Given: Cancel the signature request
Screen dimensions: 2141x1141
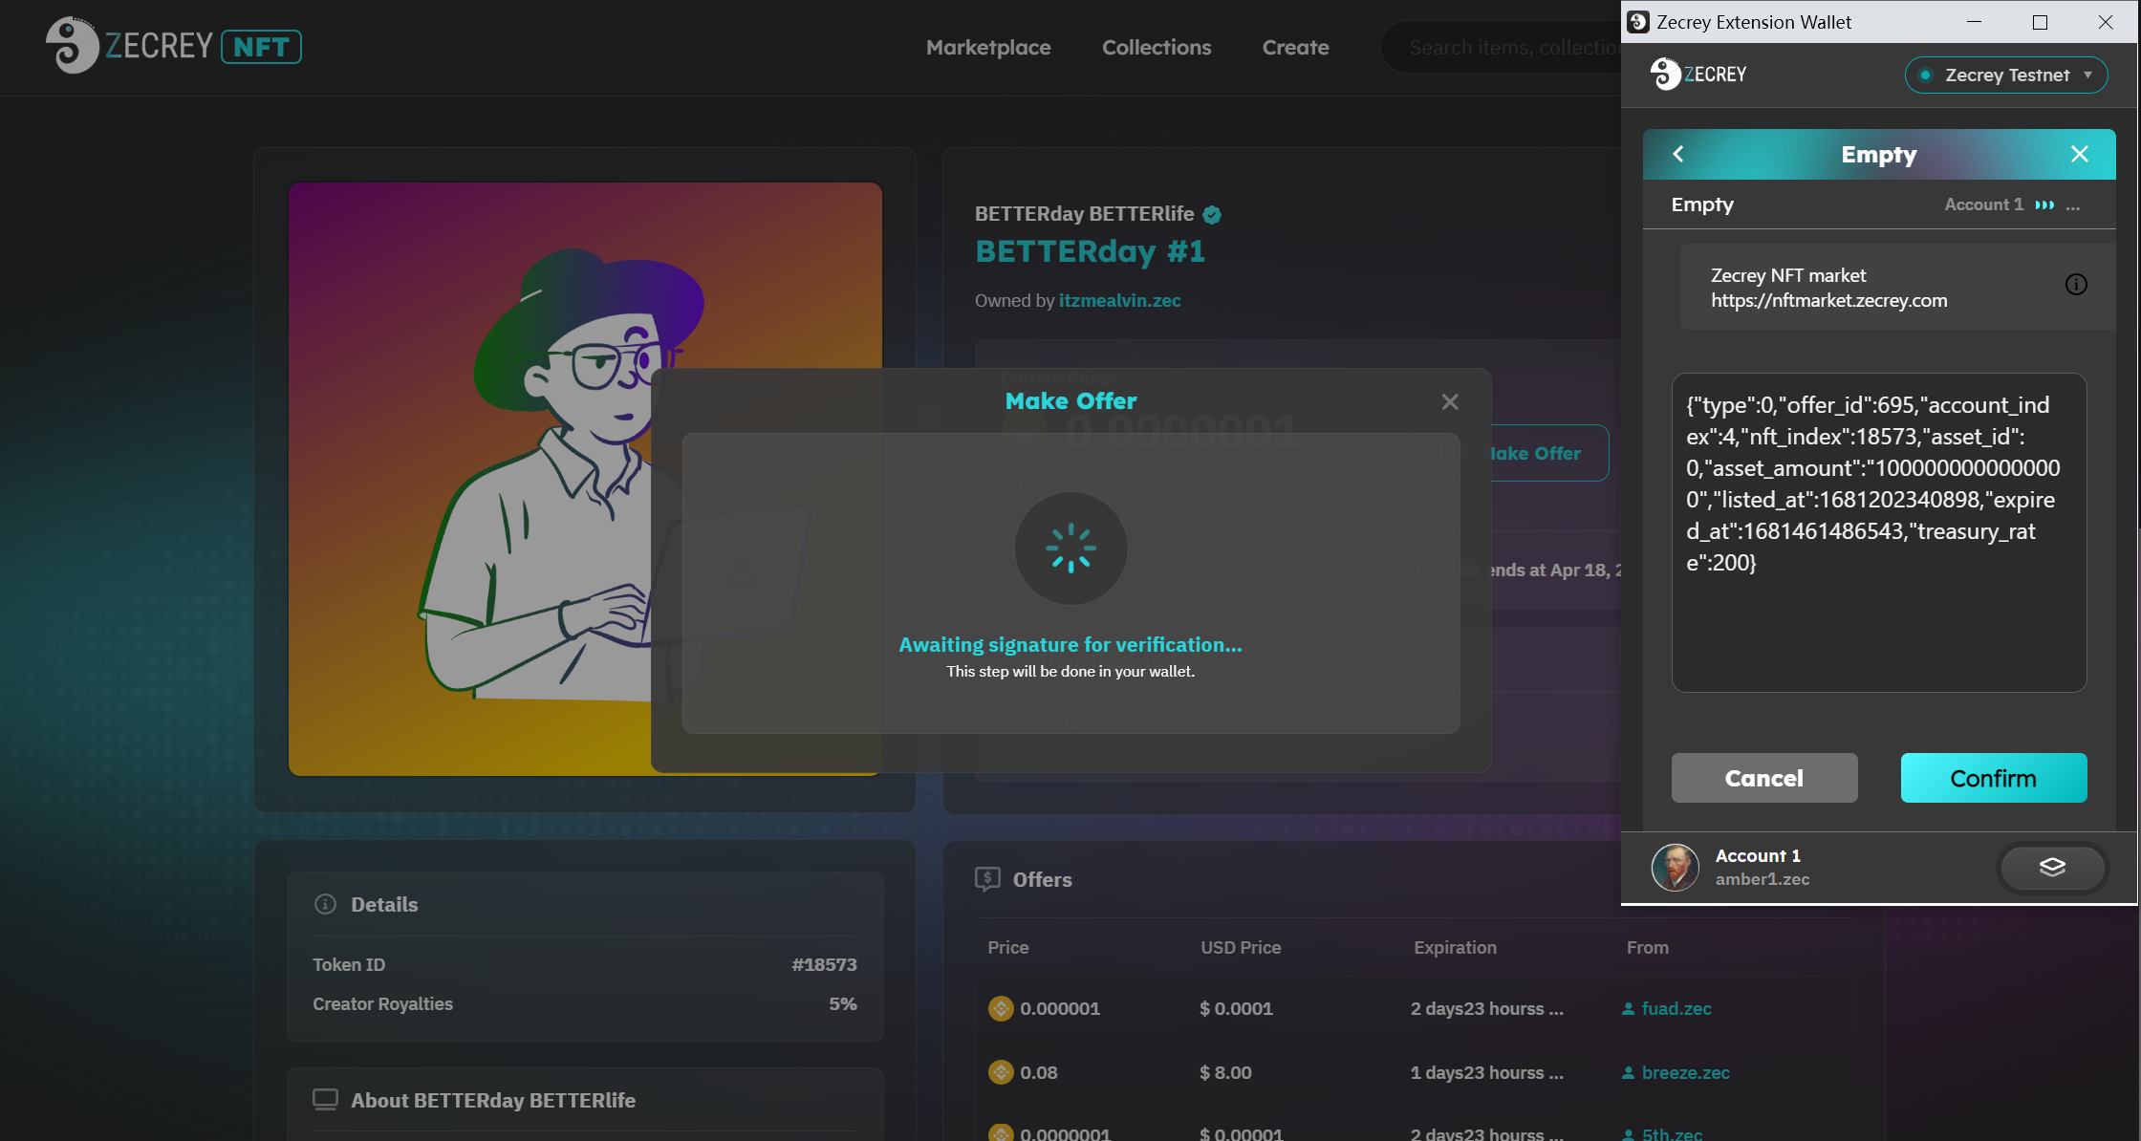Looking at the screenshot, I should click(x=1764, y=778).
